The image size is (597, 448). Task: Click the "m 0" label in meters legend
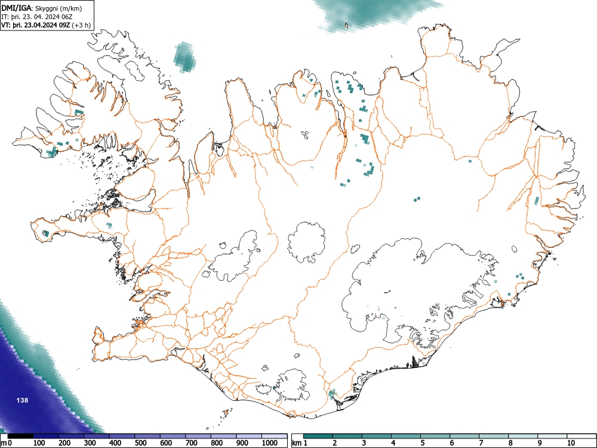point(6,443)
